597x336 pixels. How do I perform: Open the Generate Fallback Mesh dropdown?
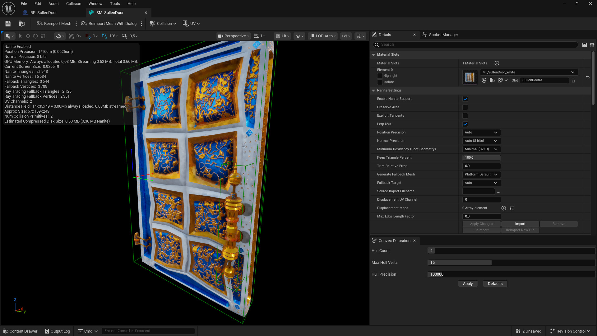pos(481,174)
